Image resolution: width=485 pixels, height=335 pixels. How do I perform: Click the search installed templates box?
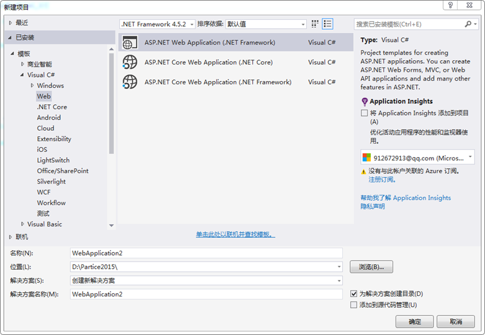tap(409, 24)
